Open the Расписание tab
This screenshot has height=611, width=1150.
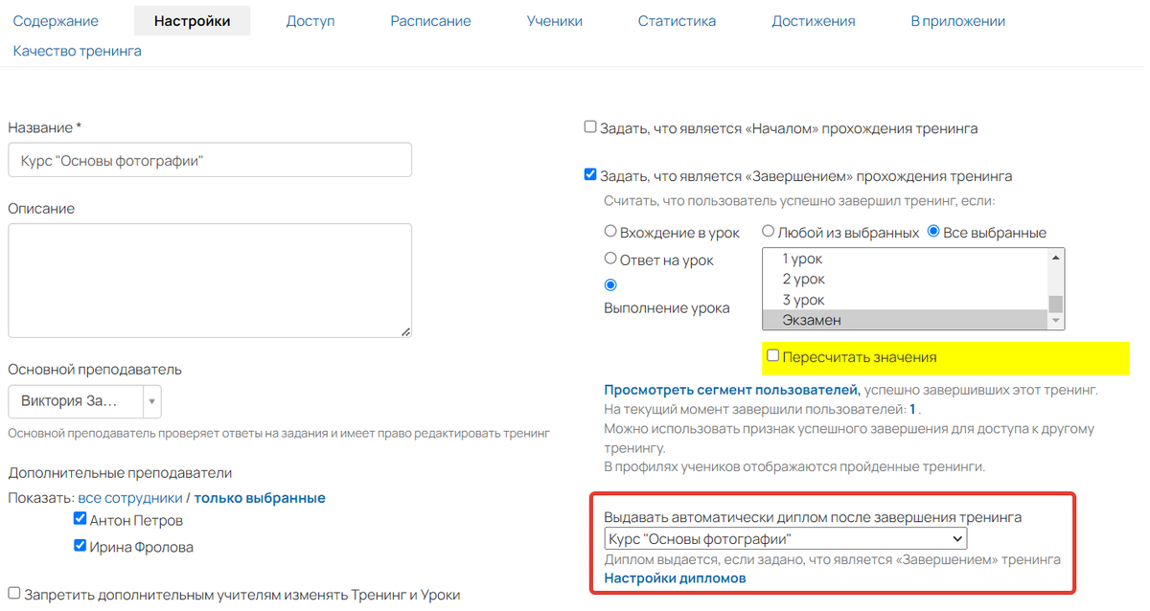point(430,20)
